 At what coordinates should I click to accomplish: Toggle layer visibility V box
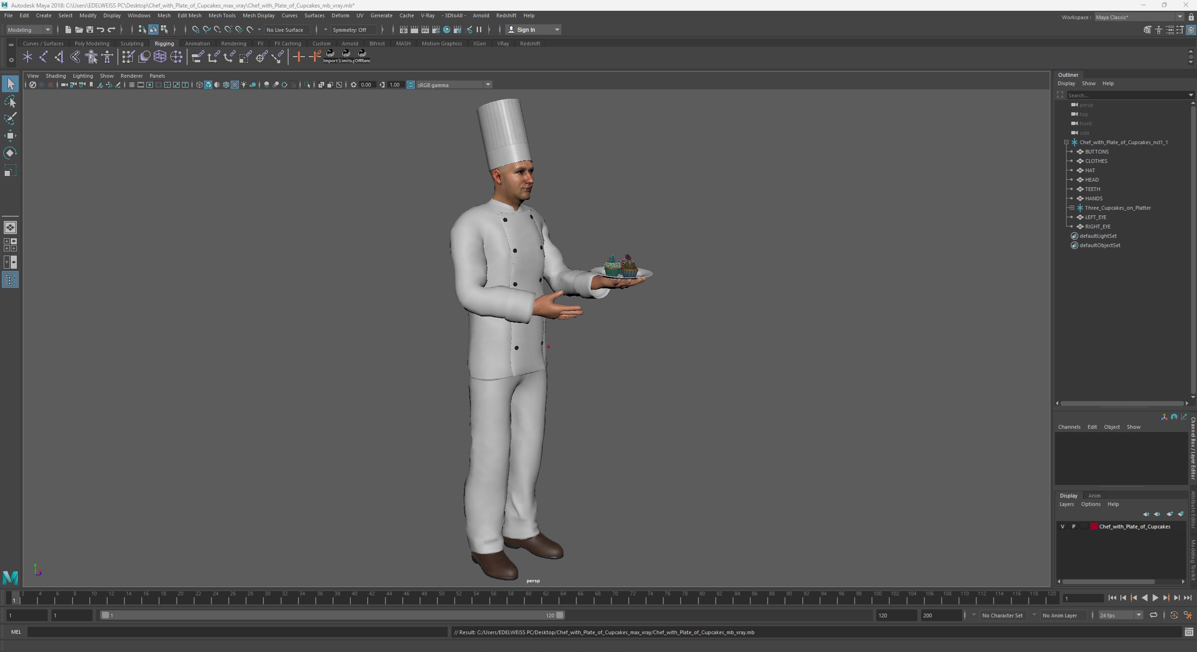pos(1063,527)
